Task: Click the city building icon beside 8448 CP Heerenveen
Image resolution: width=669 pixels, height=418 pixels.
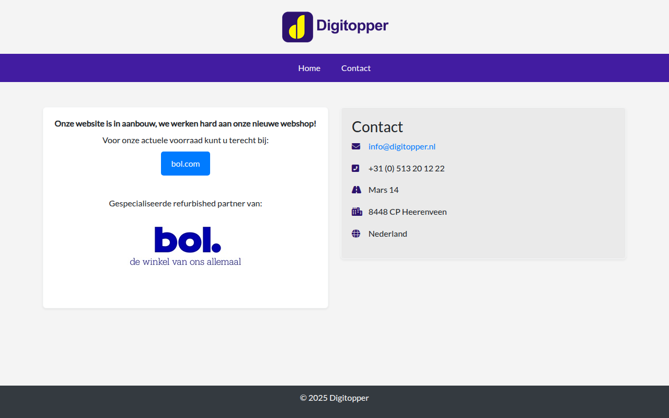Action: [357, 212]
